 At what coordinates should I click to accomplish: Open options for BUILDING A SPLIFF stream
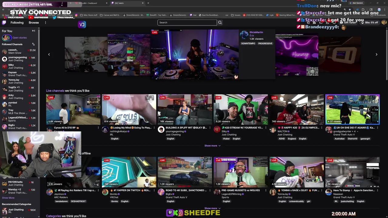click(x=210, y=128)
